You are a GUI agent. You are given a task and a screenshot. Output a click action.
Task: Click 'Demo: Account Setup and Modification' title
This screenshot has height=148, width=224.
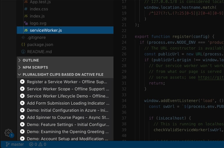tap(65, 138)
